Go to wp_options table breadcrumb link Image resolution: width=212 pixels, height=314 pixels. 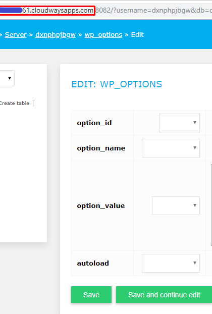tap(103, 35)
